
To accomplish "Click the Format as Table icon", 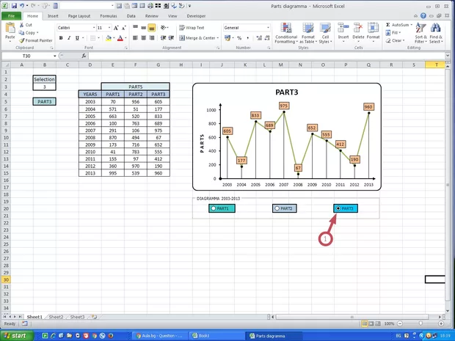I will tap(306, 31).
